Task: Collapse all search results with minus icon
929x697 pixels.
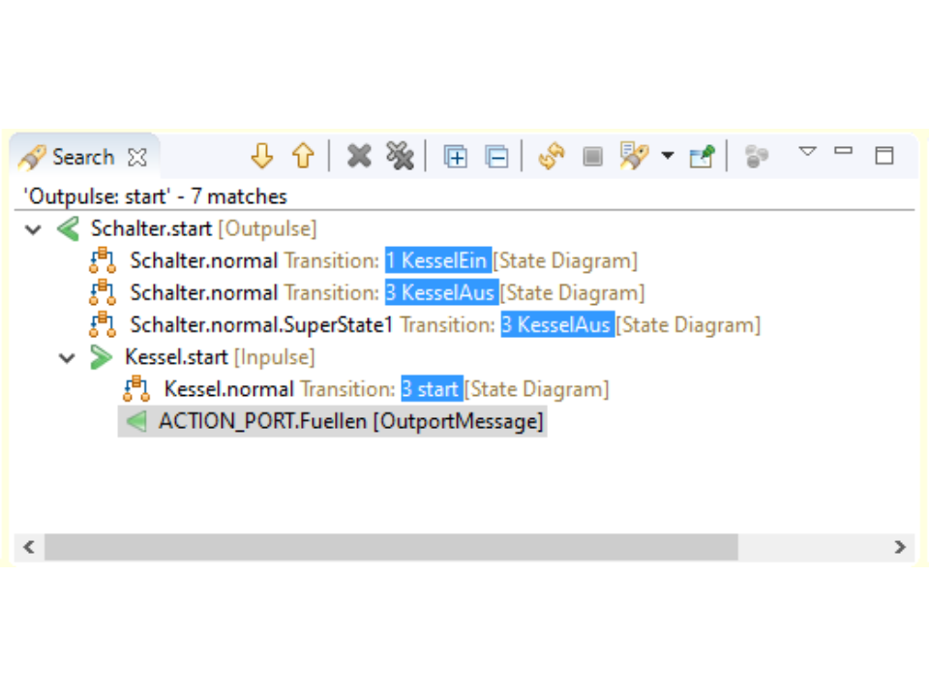Action: pos(496,157)
